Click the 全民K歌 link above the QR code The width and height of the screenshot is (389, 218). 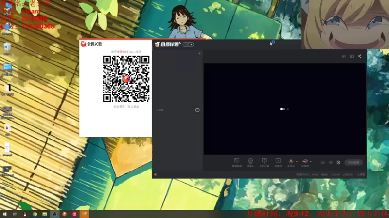(122, 52)
